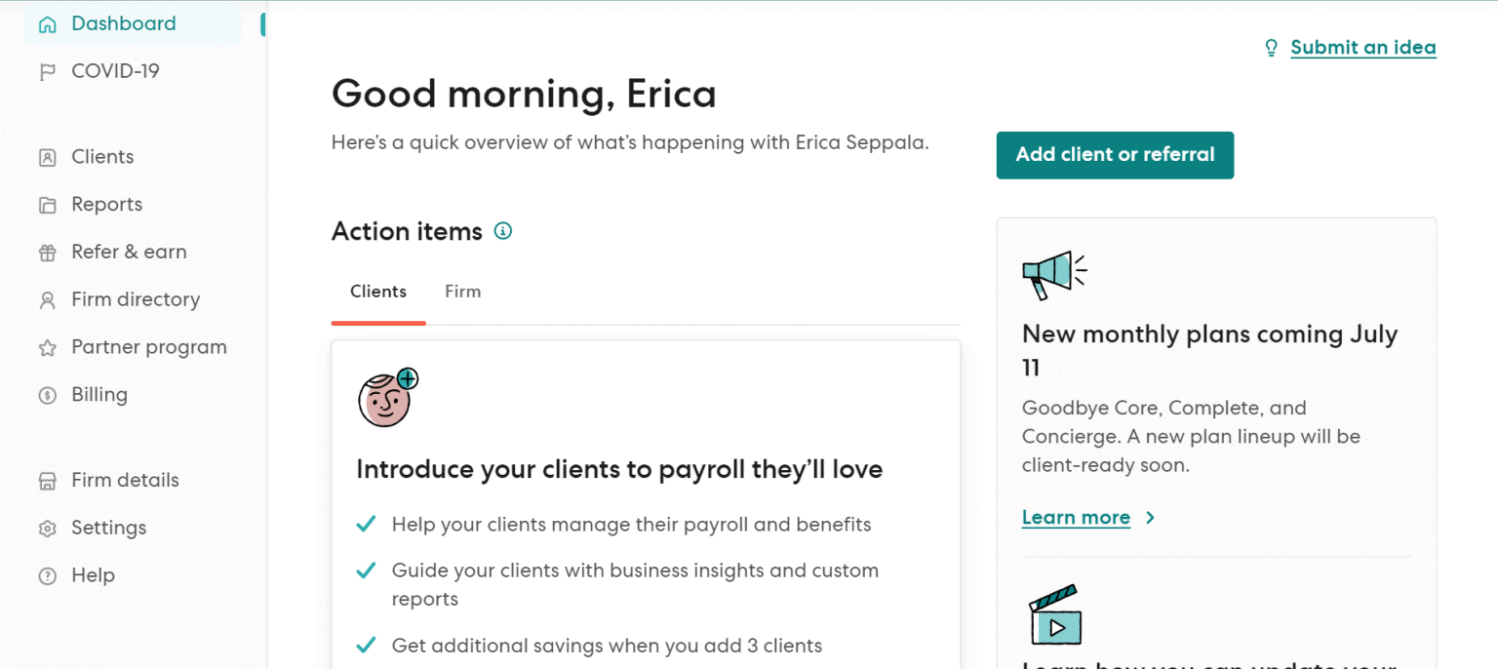Open the Submit an idea link
The height and width of the screenshot is (669, 1498).
[x=1362, y=47]
